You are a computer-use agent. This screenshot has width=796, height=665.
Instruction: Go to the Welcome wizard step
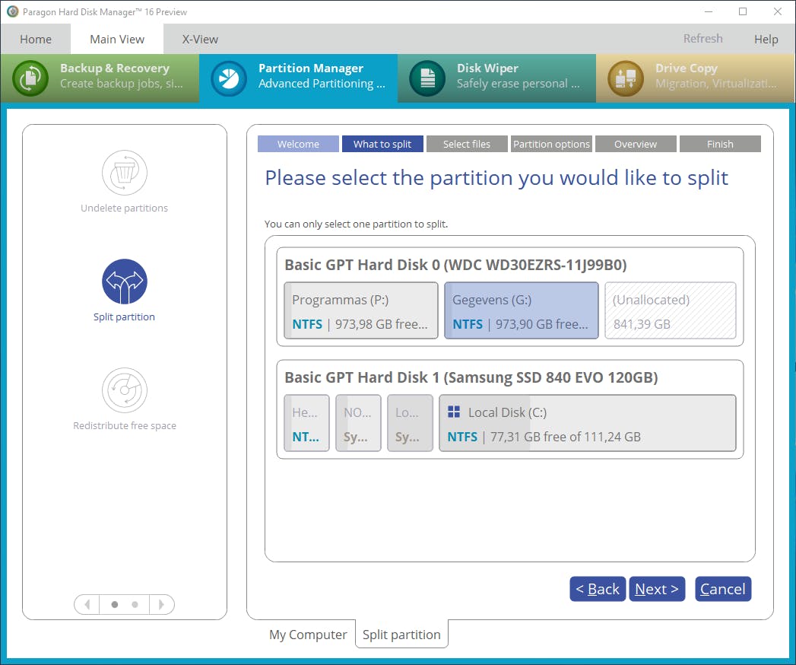click(x=298, y=144)
